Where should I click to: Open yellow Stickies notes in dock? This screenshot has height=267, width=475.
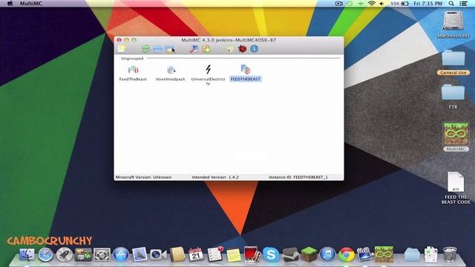234,255
